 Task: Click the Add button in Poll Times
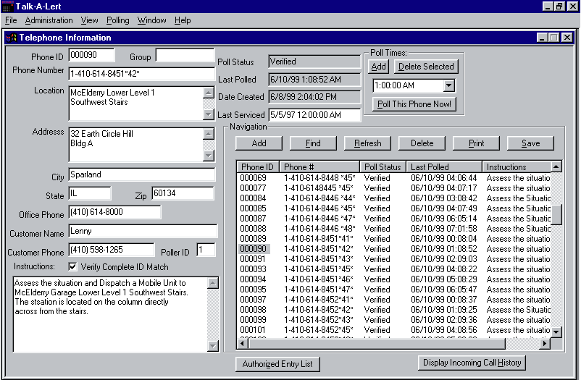tap(378, 67)
